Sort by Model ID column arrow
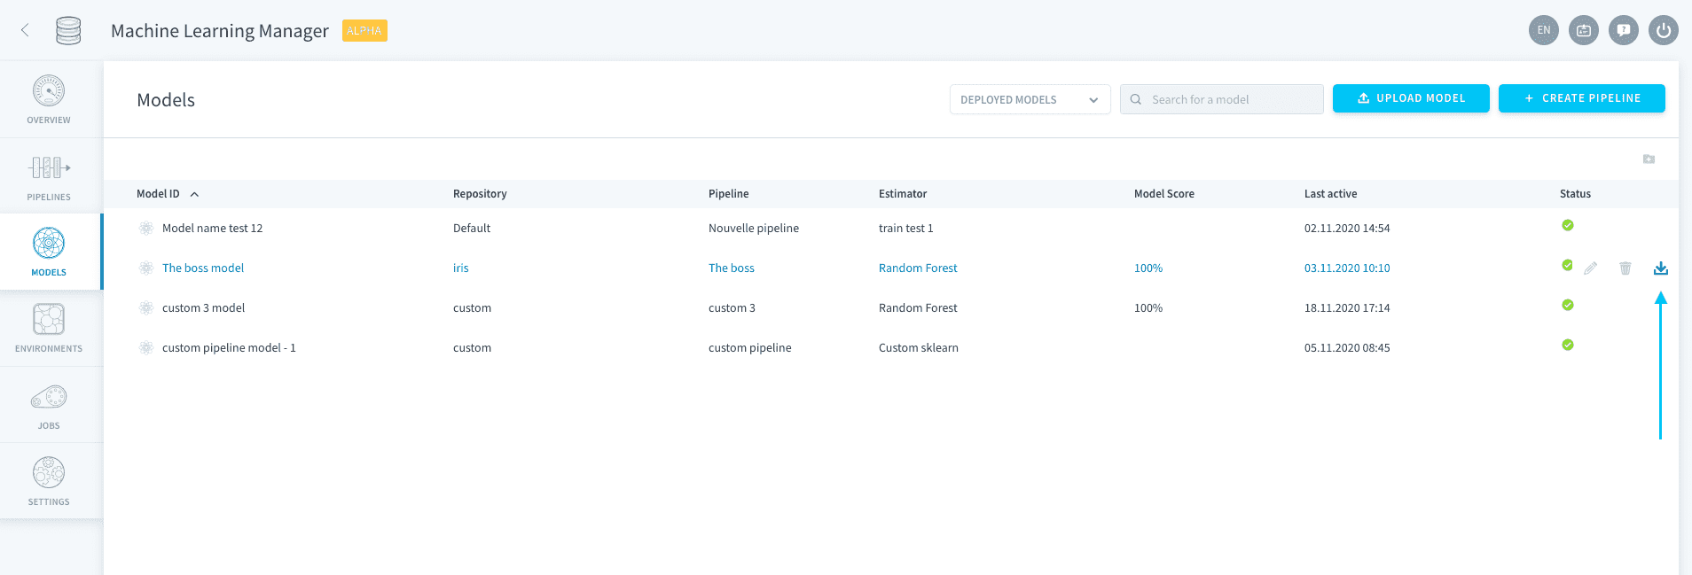1692x575 pixels. click(194, 194)
